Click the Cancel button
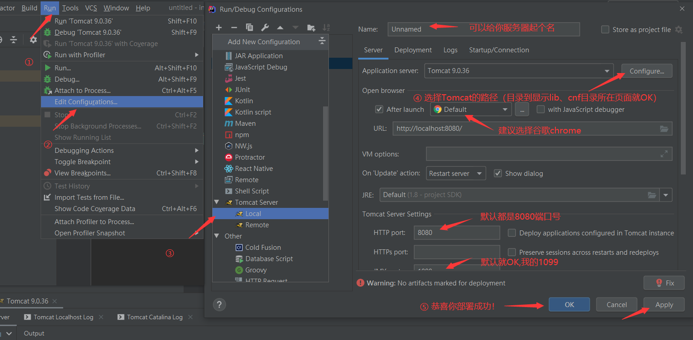This screenshot has height=340, width=693. click(x=617, y=304)
